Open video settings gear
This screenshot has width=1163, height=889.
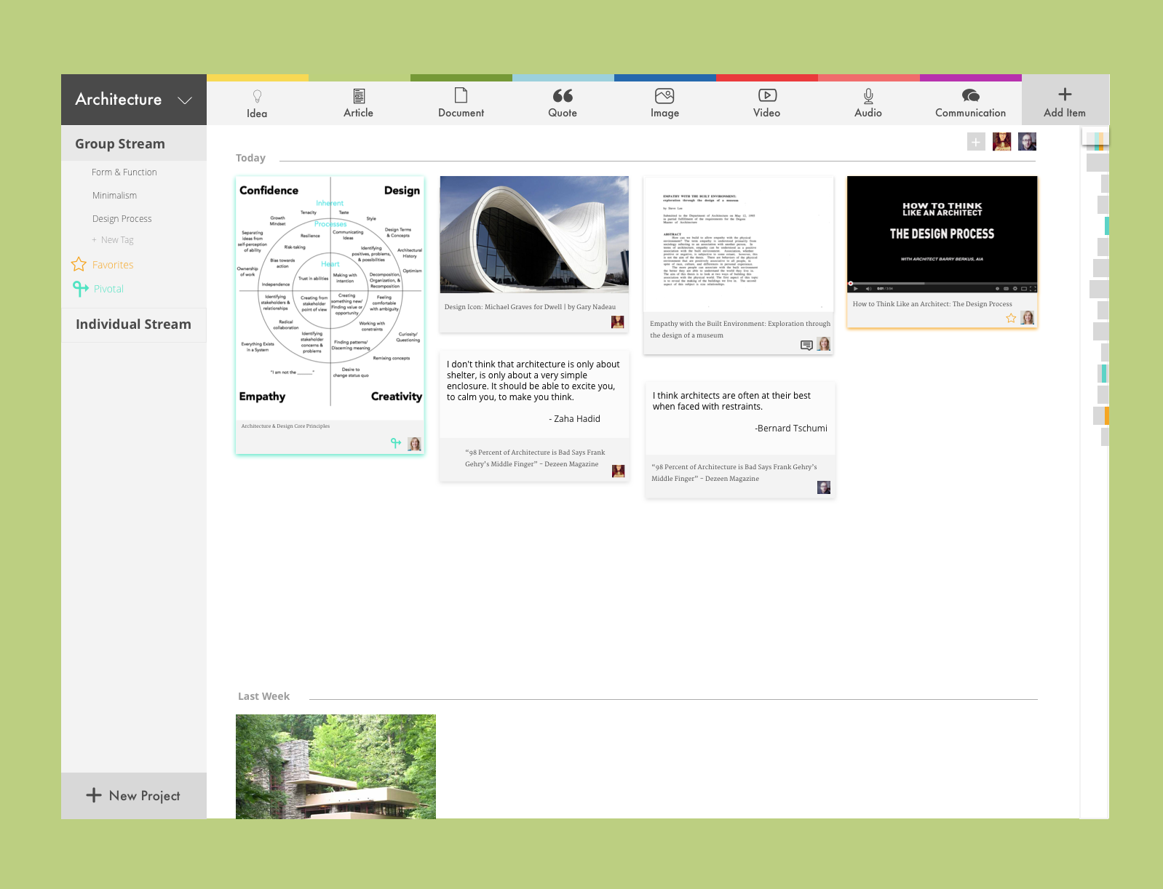point(1015,289)
